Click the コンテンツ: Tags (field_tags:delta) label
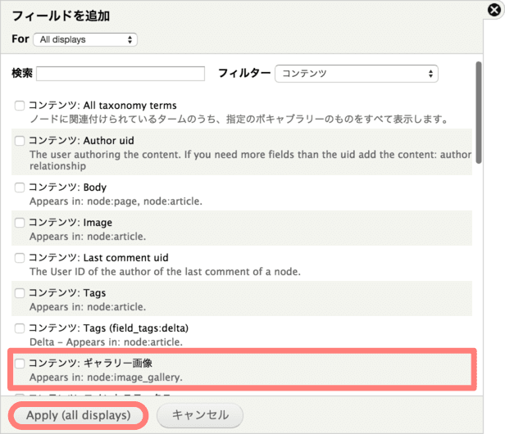The height and width of the screenshot is (434, 505). click(x=109, y=328)
